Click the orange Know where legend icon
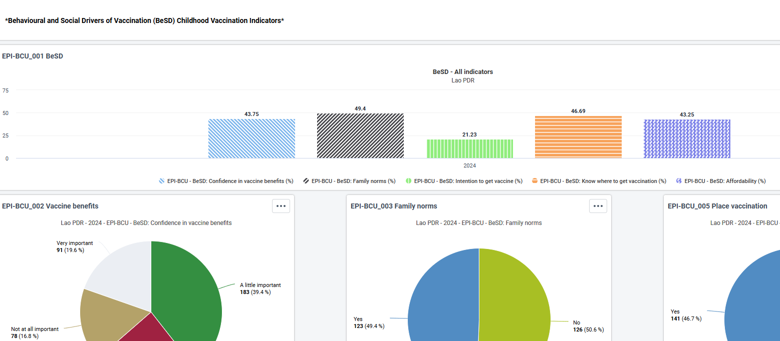This screenshot has width=780, height=341. [x=535, y=181]
